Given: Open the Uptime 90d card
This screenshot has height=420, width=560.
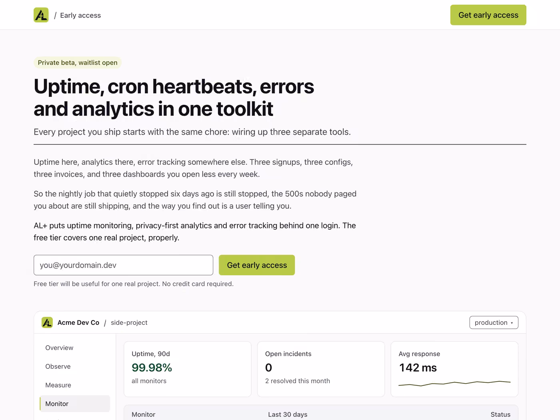Looking at the screenshot, I should tap(188, 369).
